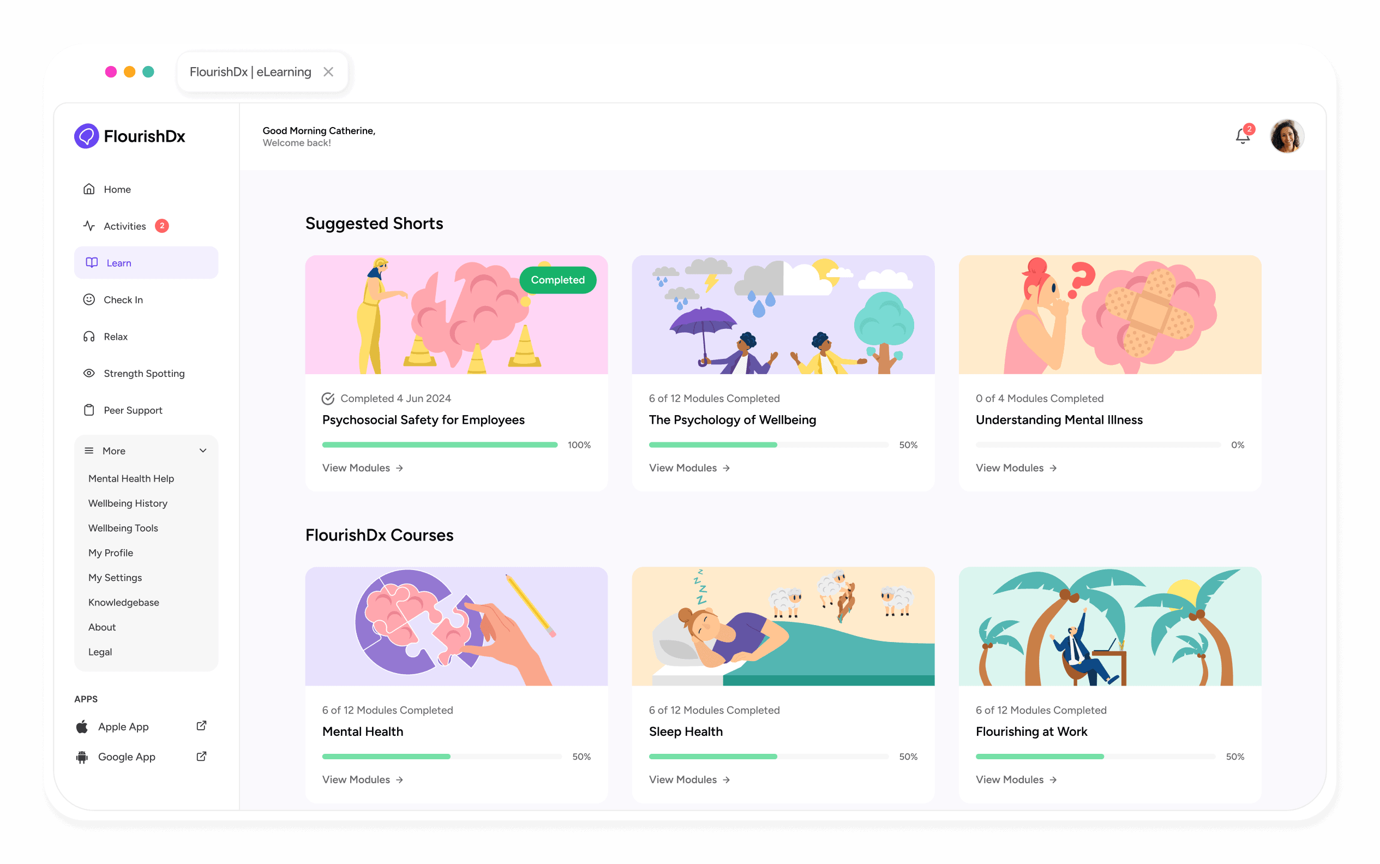1380x864 pixels.
Task: Select the Home house icon
Action: click(x=89, y=189)
